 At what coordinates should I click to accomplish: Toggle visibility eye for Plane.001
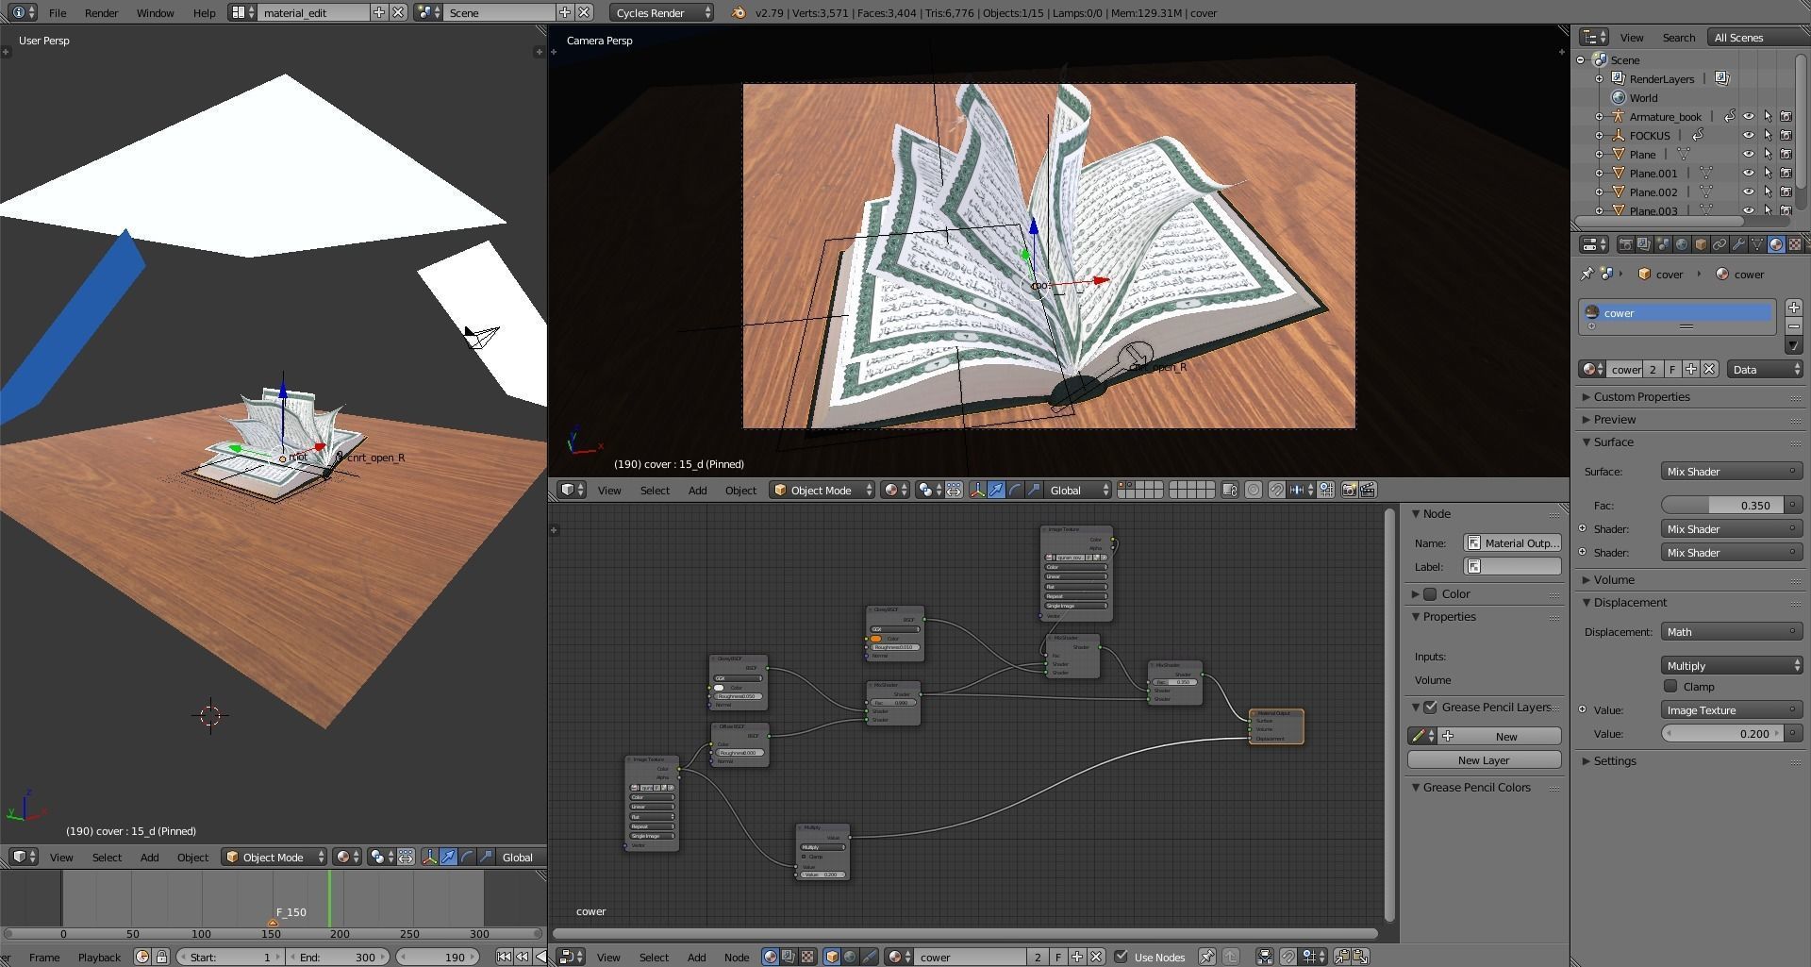(1748, 173)
